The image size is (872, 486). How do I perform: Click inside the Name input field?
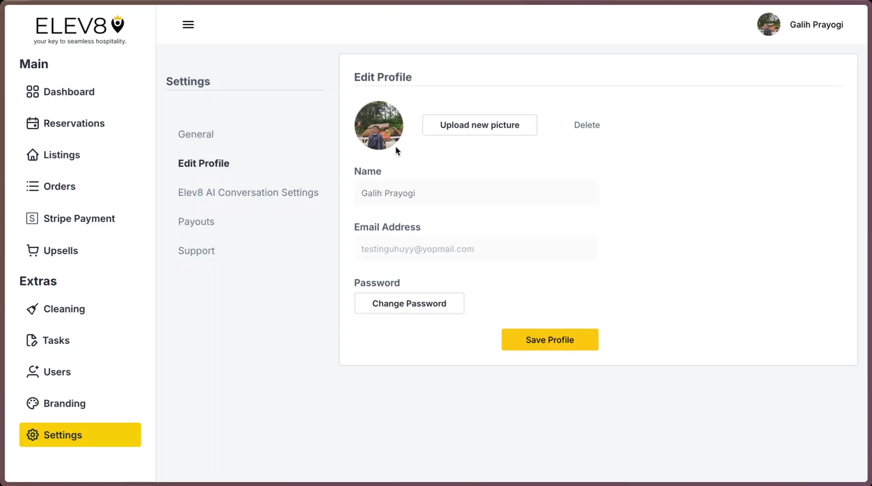coord(476,193)
